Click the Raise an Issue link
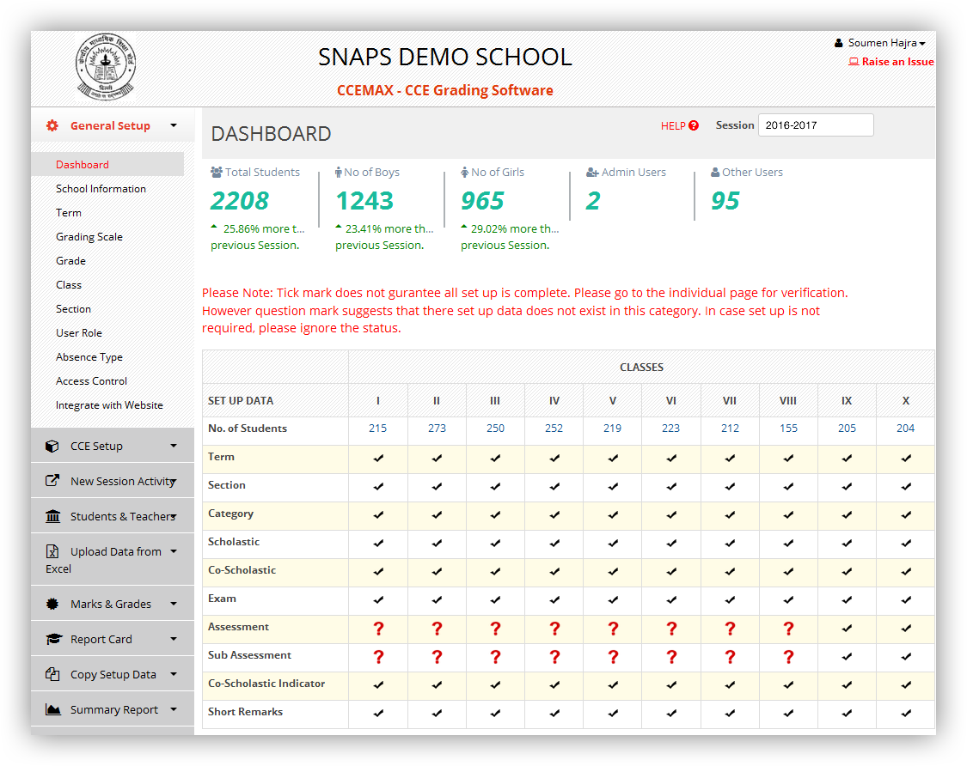Viewport: 967px width, 766px height. tap(891, 61)
